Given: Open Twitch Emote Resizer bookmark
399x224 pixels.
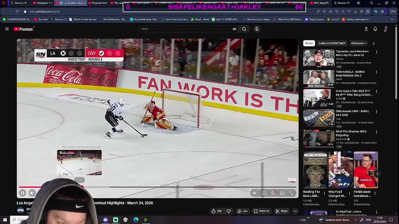Looking at the screenshot, I should coord(83,19).
